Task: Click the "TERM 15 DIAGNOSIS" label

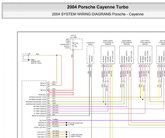Action: (x=39, y=116)
